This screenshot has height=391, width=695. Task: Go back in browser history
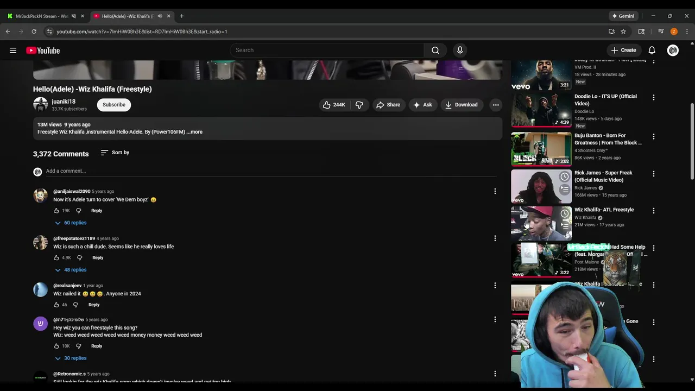click(x=8, y=31)
